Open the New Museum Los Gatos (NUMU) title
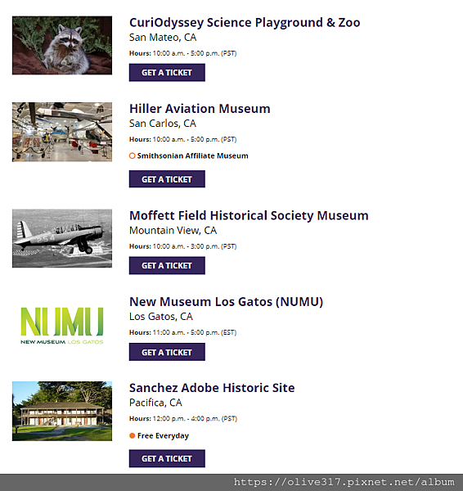The height and width of the screenshot is (491, 463). point(226,301)
